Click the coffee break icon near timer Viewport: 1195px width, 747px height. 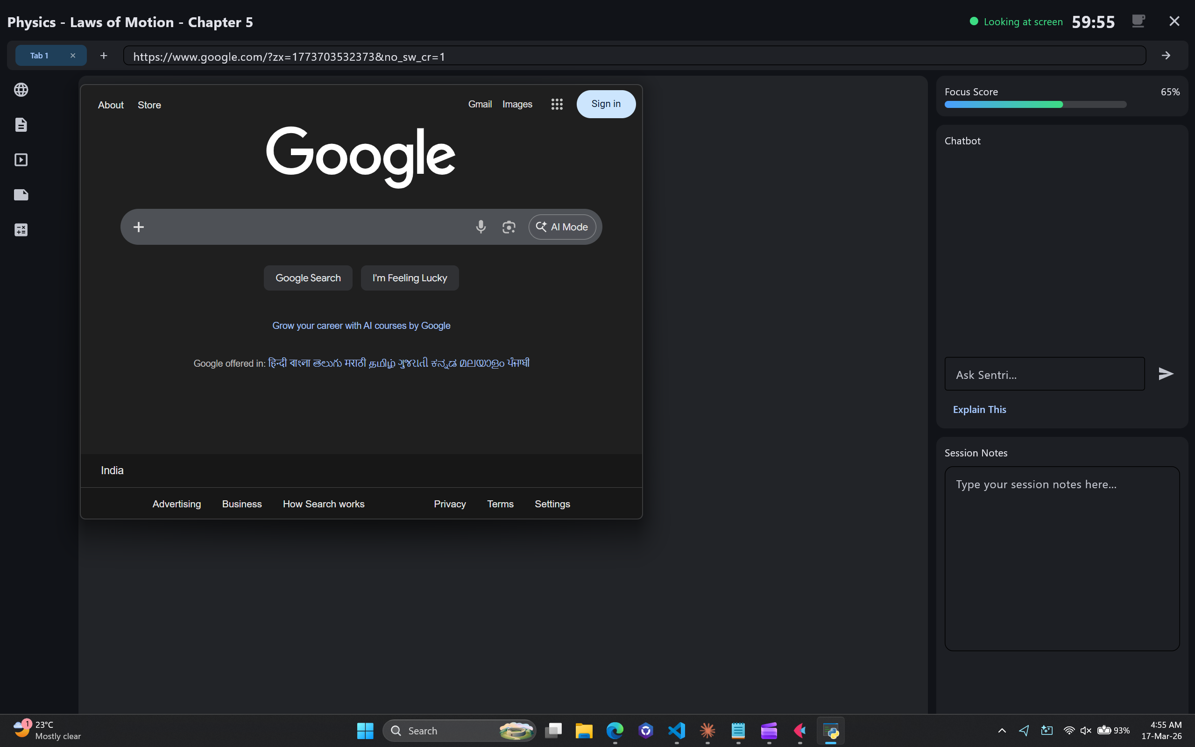(x=1138, y=21)
